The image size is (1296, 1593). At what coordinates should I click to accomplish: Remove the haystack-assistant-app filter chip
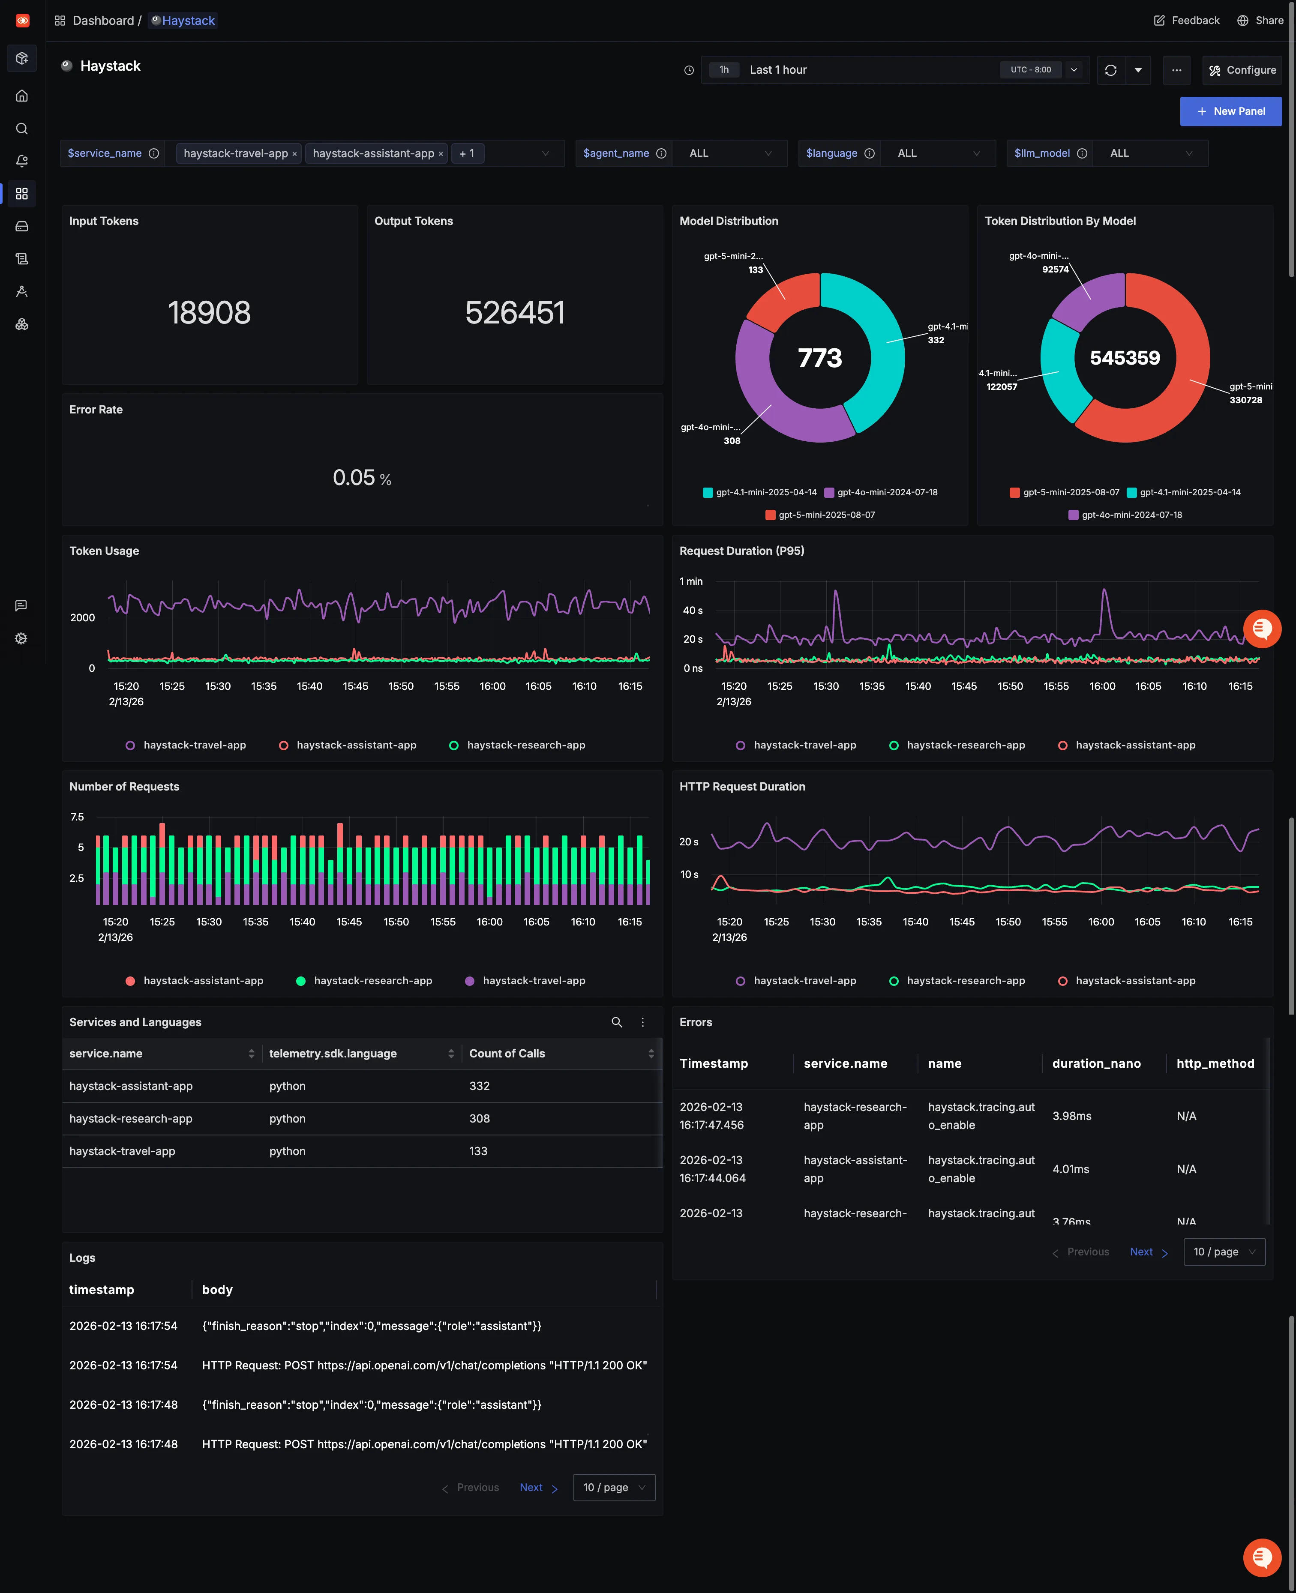(441, 153)
